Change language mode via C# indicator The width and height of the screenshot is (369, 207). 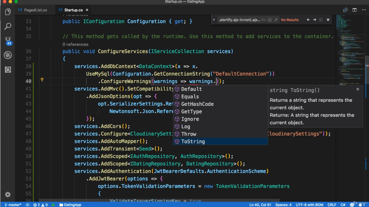pos(343,205)
